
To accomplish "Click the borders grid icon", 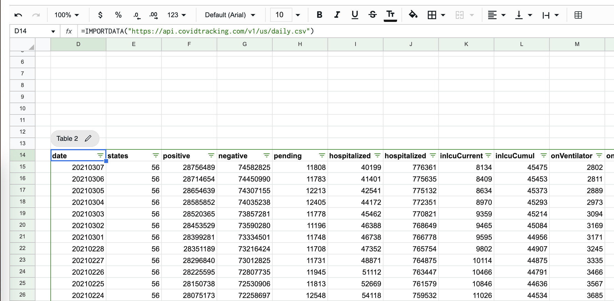I will tap(432, 15).
